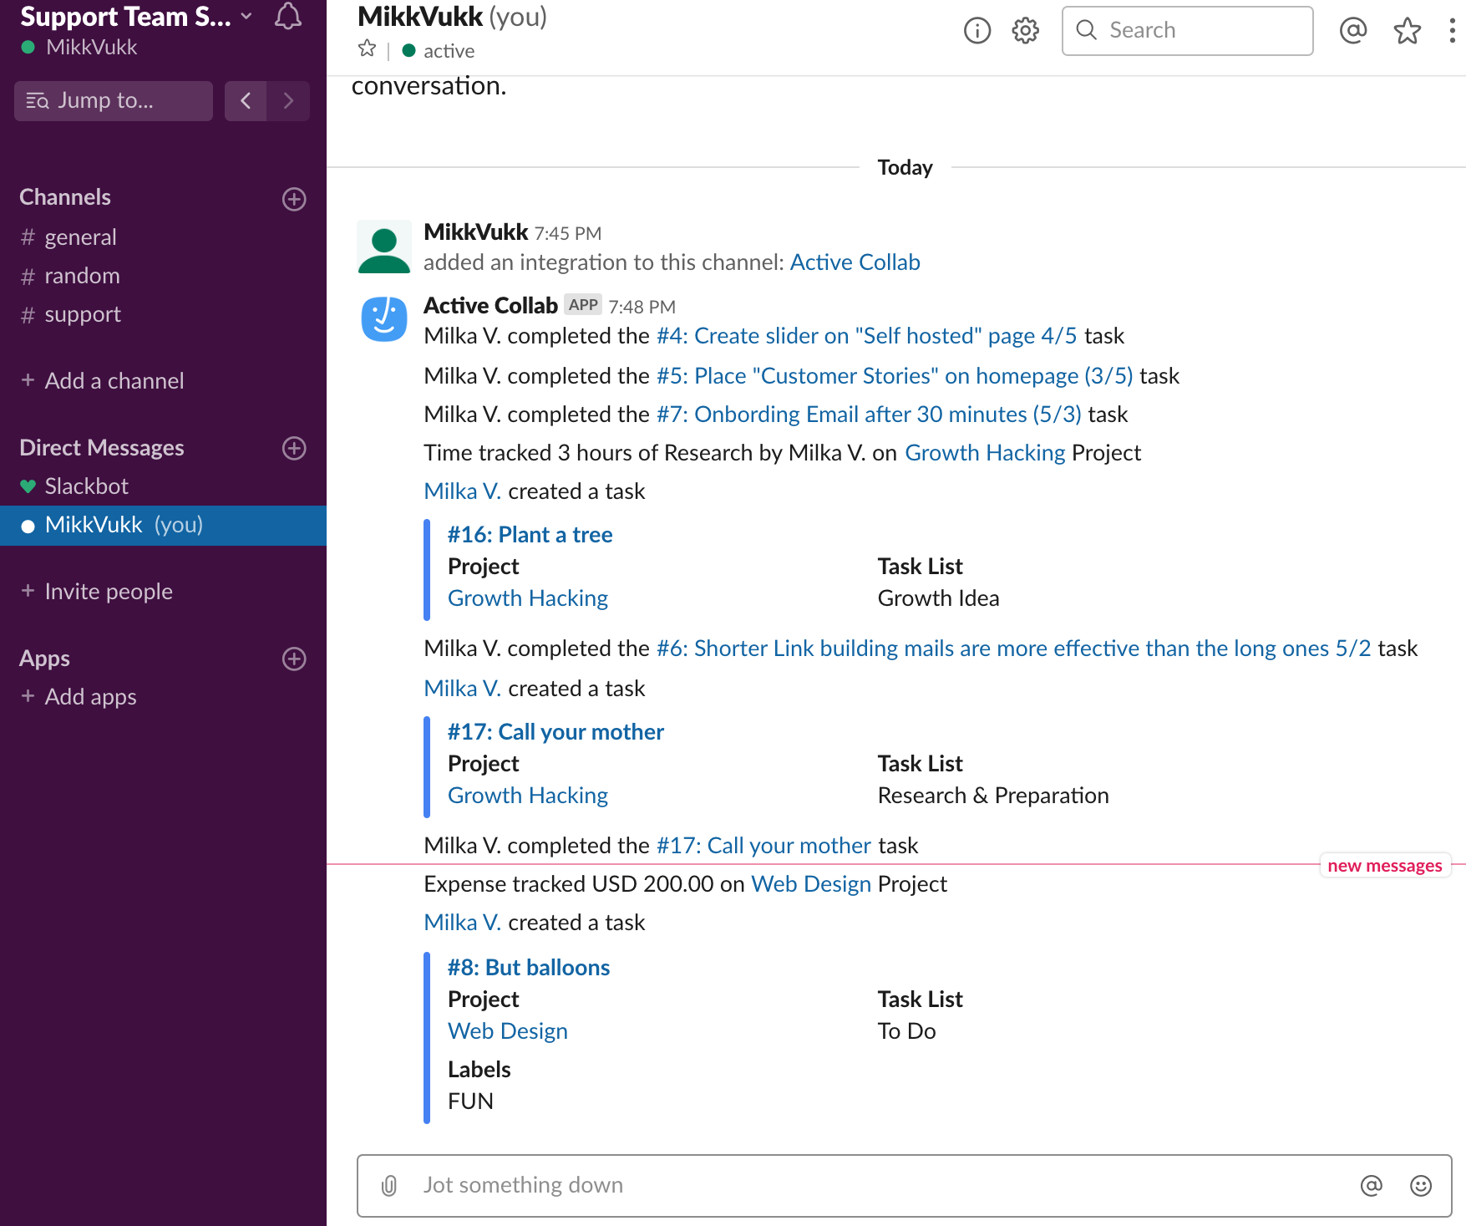
Task: Open Slackbot direct message
Action: [86, 486]
